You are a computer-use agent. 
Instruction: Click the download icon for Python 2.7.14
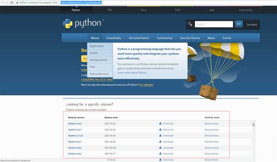(161, 135)
